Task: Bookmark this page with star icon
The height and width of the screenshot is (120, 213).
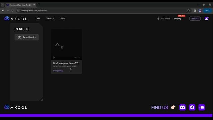Action: pyautogui.click(x=188, y=11)
